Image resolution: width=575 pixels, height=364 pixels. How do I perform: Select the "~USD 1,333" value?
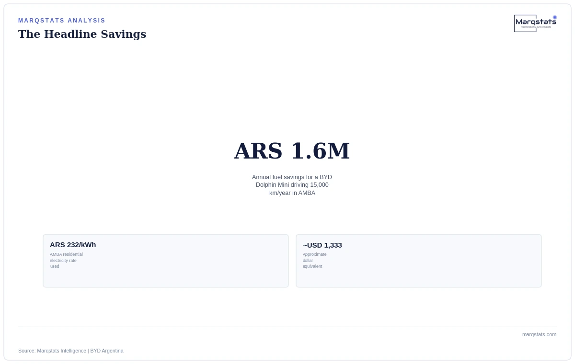point(322,245)
